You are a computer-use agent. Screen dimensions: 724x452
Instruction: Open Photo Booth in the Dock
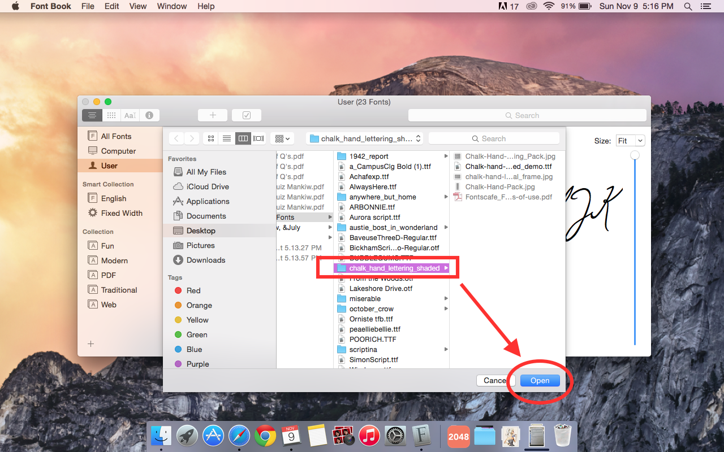coord(343,436)
